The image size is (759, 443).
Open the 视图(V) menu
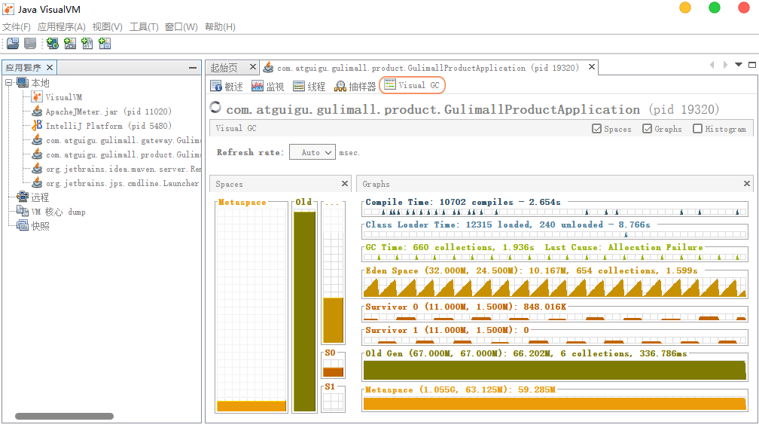click(x=108, y=26)
